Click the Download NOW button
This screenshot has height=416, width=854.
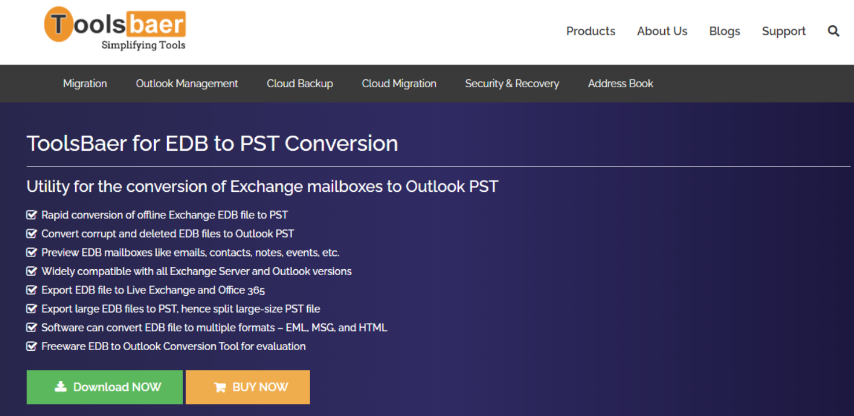pos(105,387)
